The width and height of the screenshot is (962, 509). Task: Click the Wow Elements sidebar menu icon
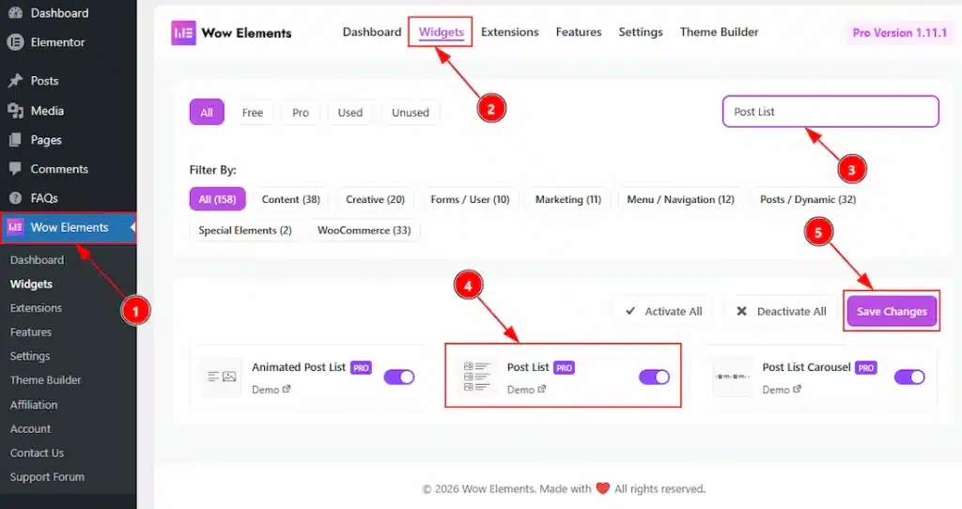tap(15, 227)
